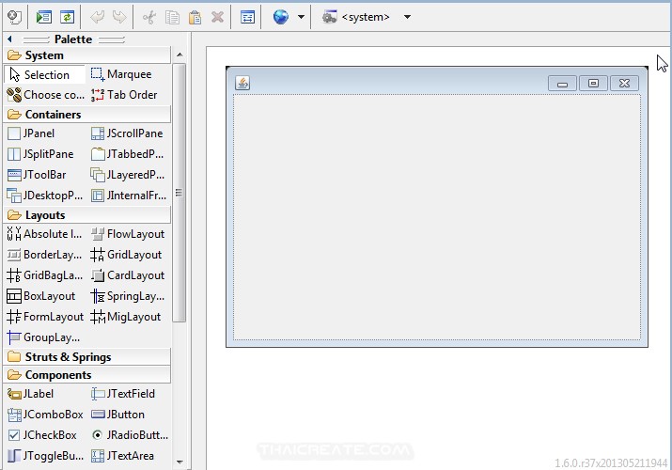Select the JLayeredPane container
The image size is (672, 470).
click(x=129, y=175)
